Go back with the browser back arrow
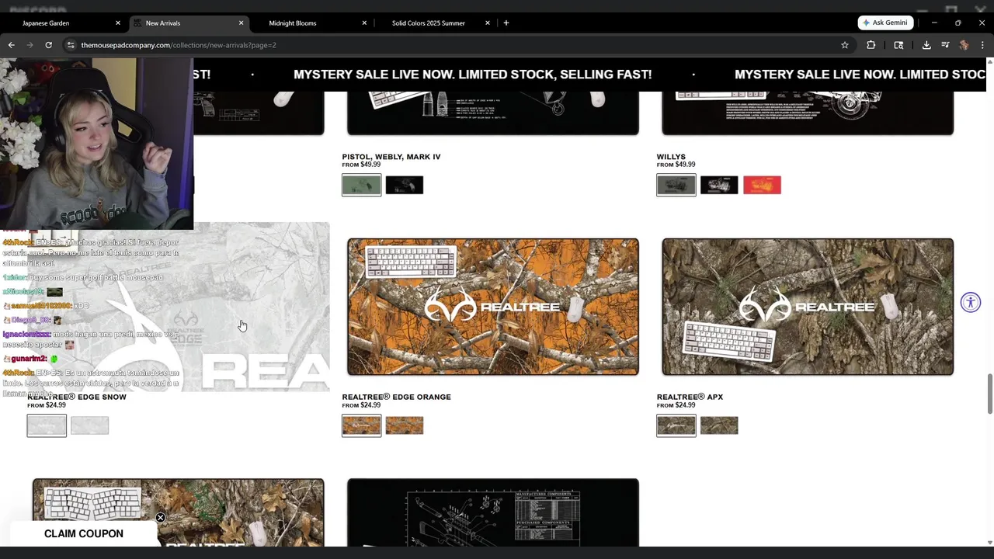This screenshot has height=559, width=994. point(11,45)
